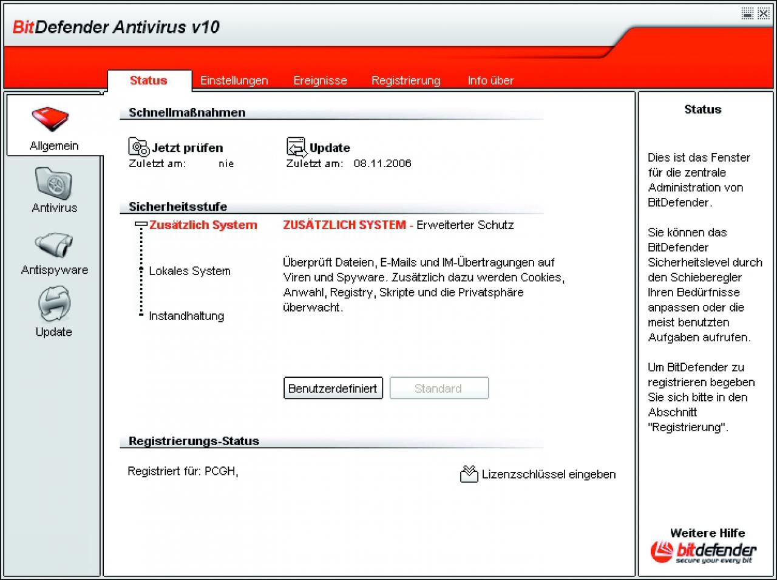Viewport: 777px width, 580px height.
Task: Set security level to Instandhaltung
Action: tap(186, 316)
